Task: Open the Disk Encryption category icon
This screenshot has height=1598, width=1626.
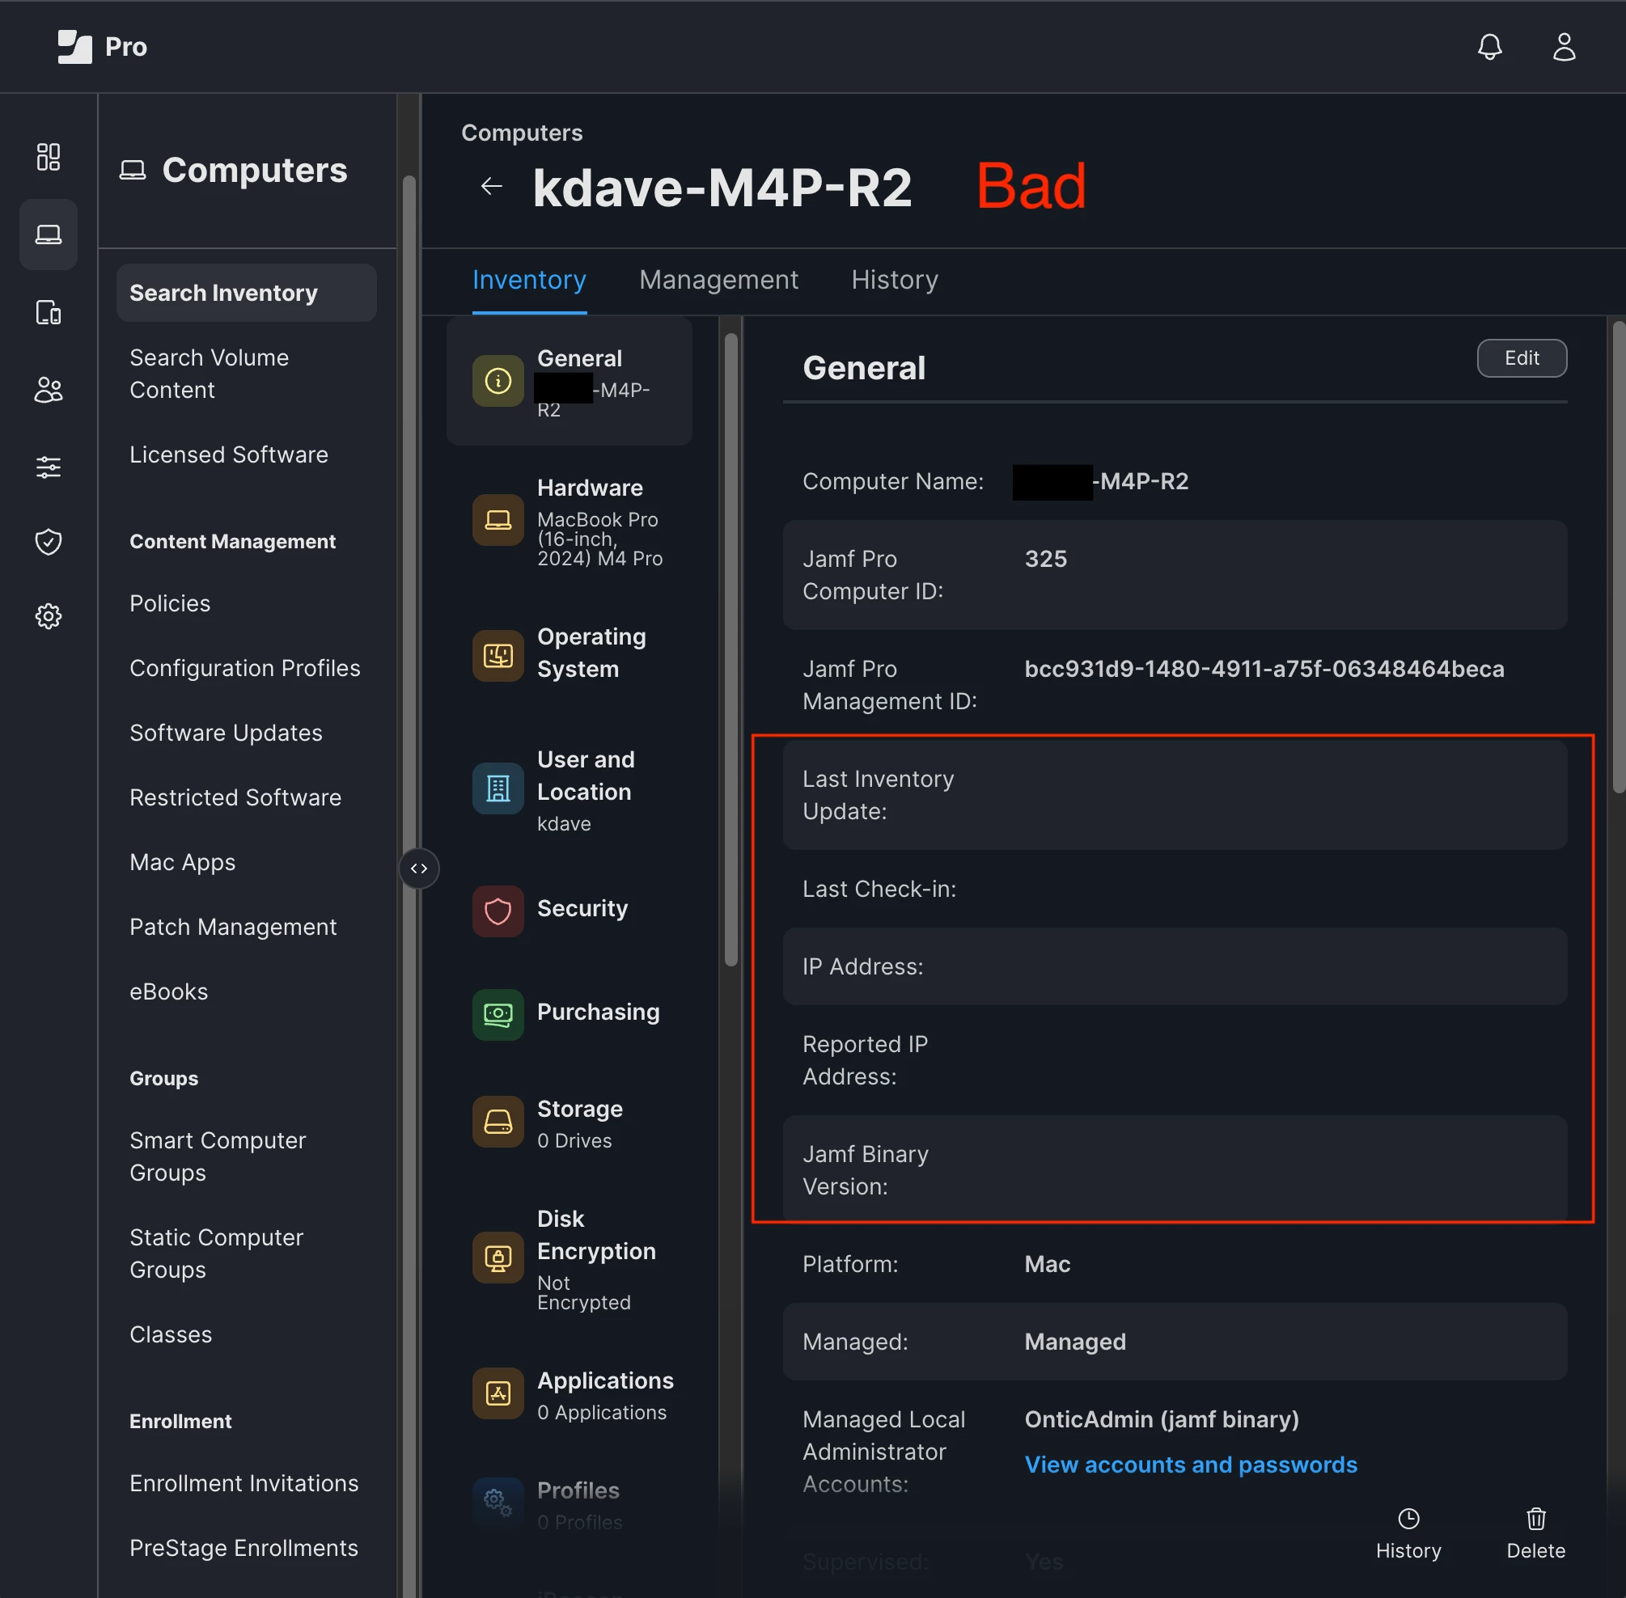Action: pyautogui.click(x=498, y=1258)
